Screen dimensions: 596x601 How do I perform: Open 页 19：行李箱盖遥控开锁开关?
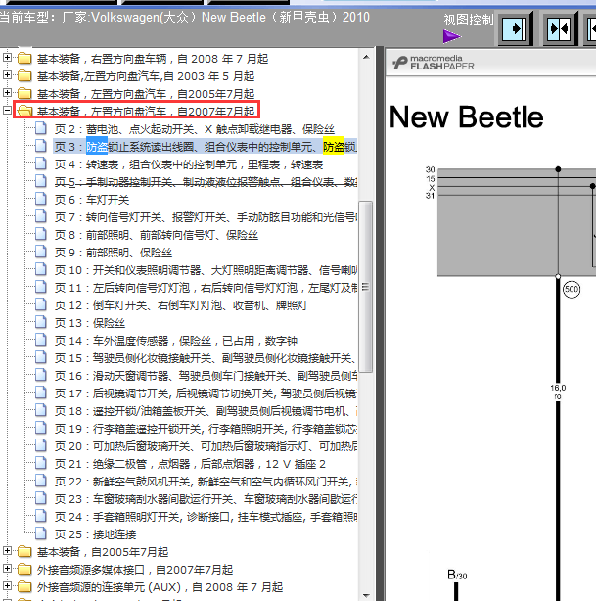pos(206,429)
